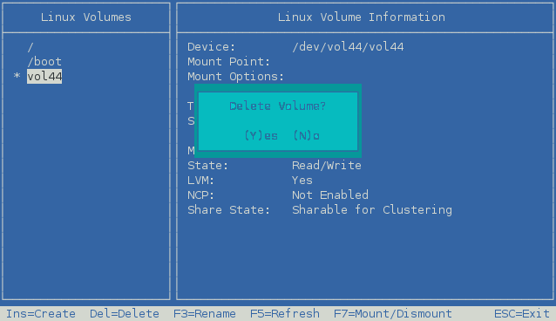Confirm deletion with (Y)es option
The height and width of the screenshot is (321, 556).
[x=261, y=136]
